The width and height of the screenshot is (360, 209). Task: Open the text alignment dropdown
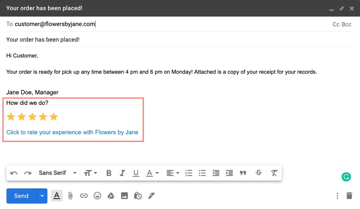pos(173,173)
